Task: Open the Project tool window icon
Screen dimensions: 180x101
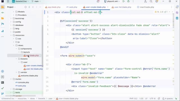Action: (3, 7)
